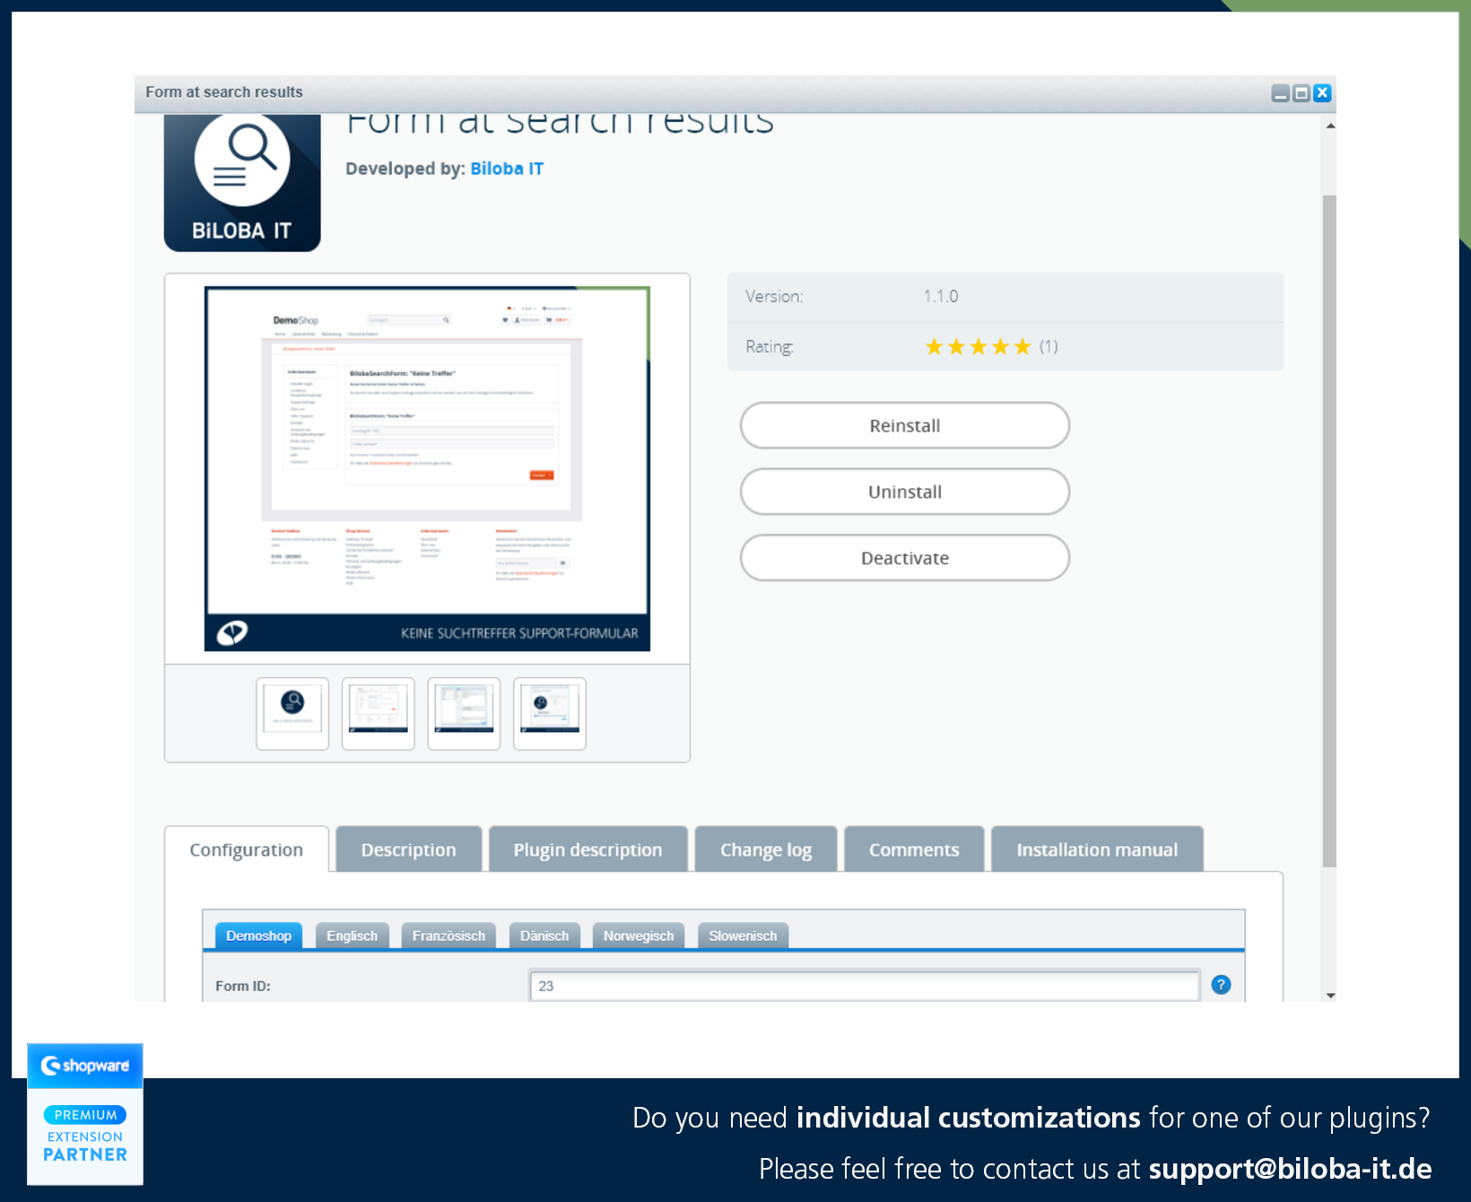Open the Comments tab

[914, 849]
